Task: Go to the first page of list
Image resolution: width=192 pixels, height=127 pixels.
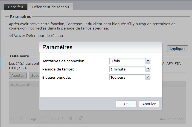Action: pos(13,118)
